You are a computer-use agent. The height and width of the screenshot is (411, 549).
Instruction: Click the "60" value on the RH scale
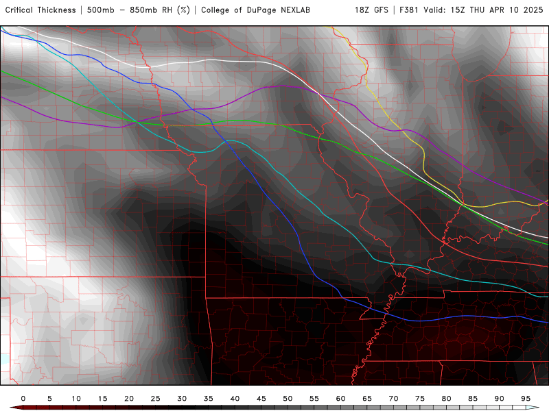point(340,399)
